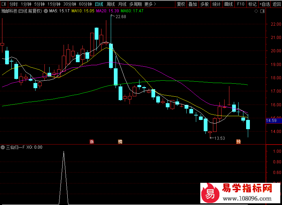282x205 pixels.
Task: Open the 多股 multi-stock view
Action: click(204, 4)
